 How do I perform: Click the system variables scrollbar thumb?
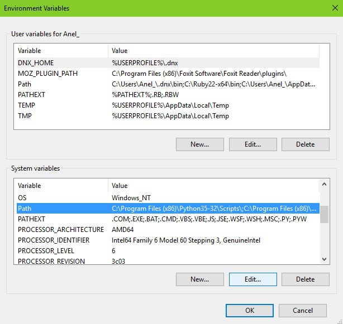point(324,214)
